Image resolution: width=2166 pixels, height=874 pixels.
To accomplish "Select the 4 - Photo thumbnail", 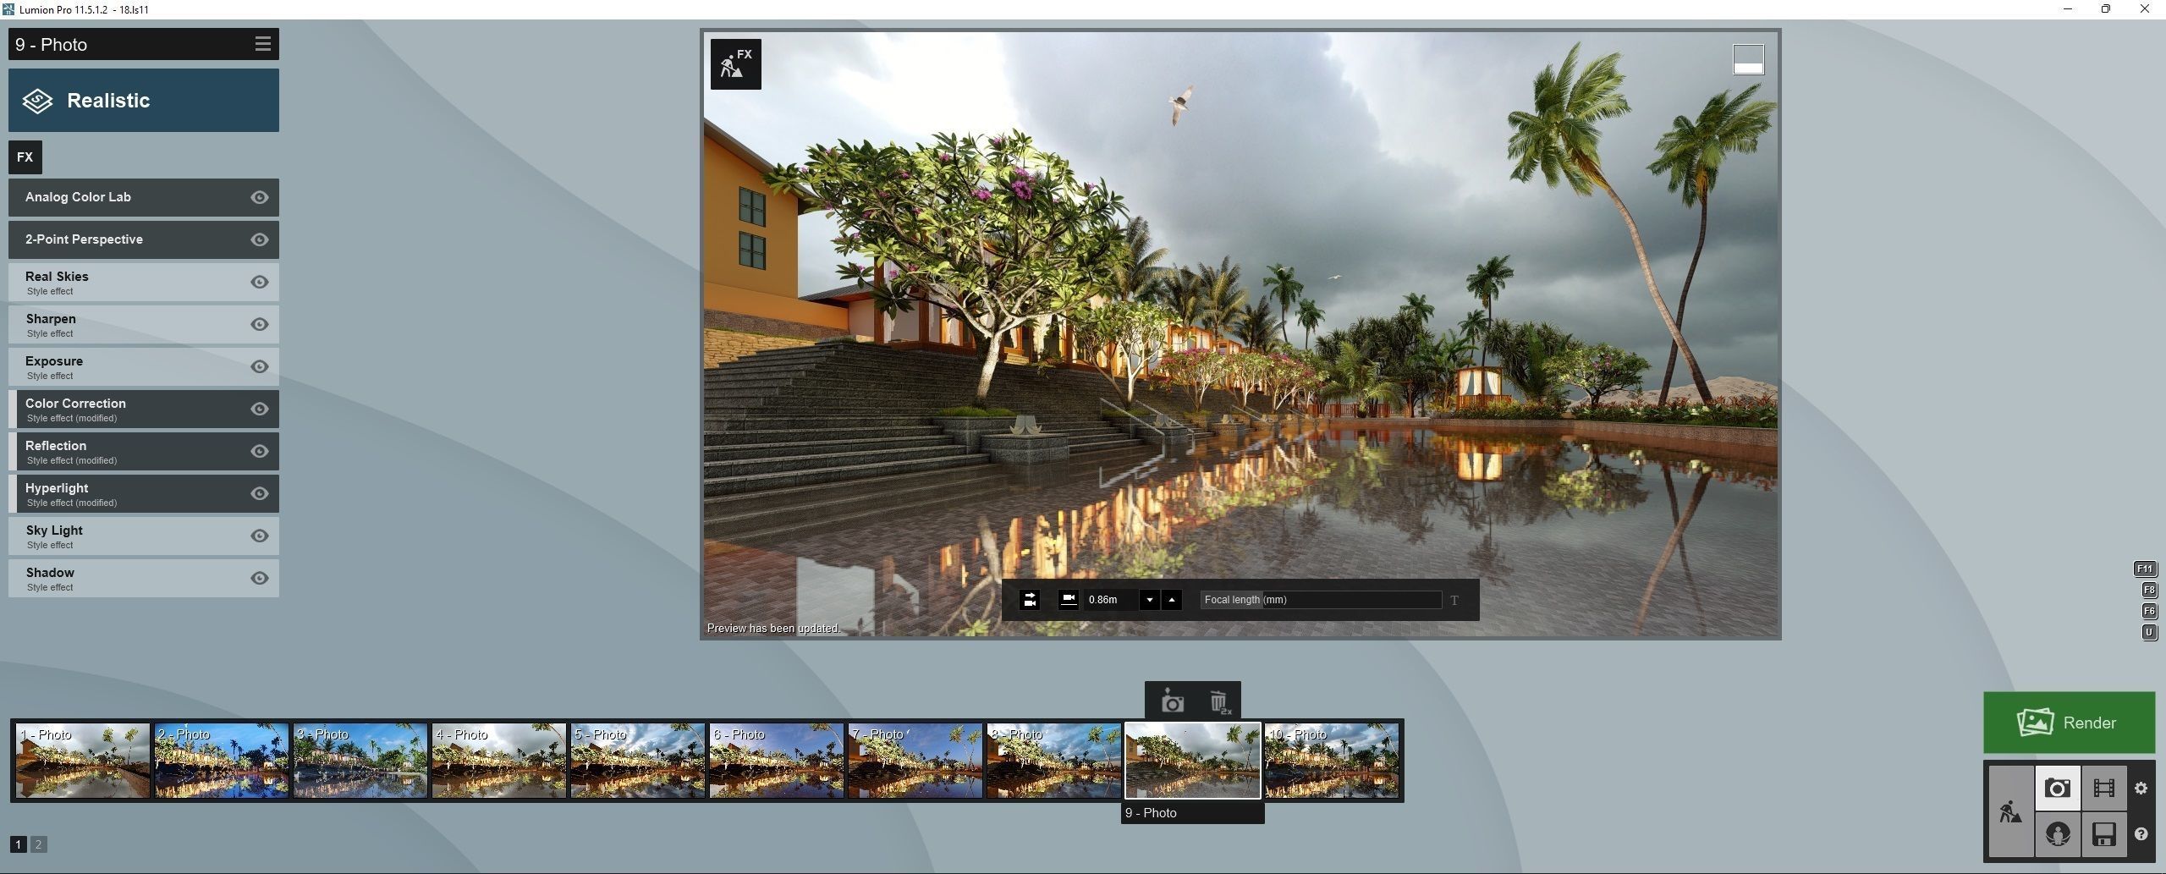I will 499,761.
